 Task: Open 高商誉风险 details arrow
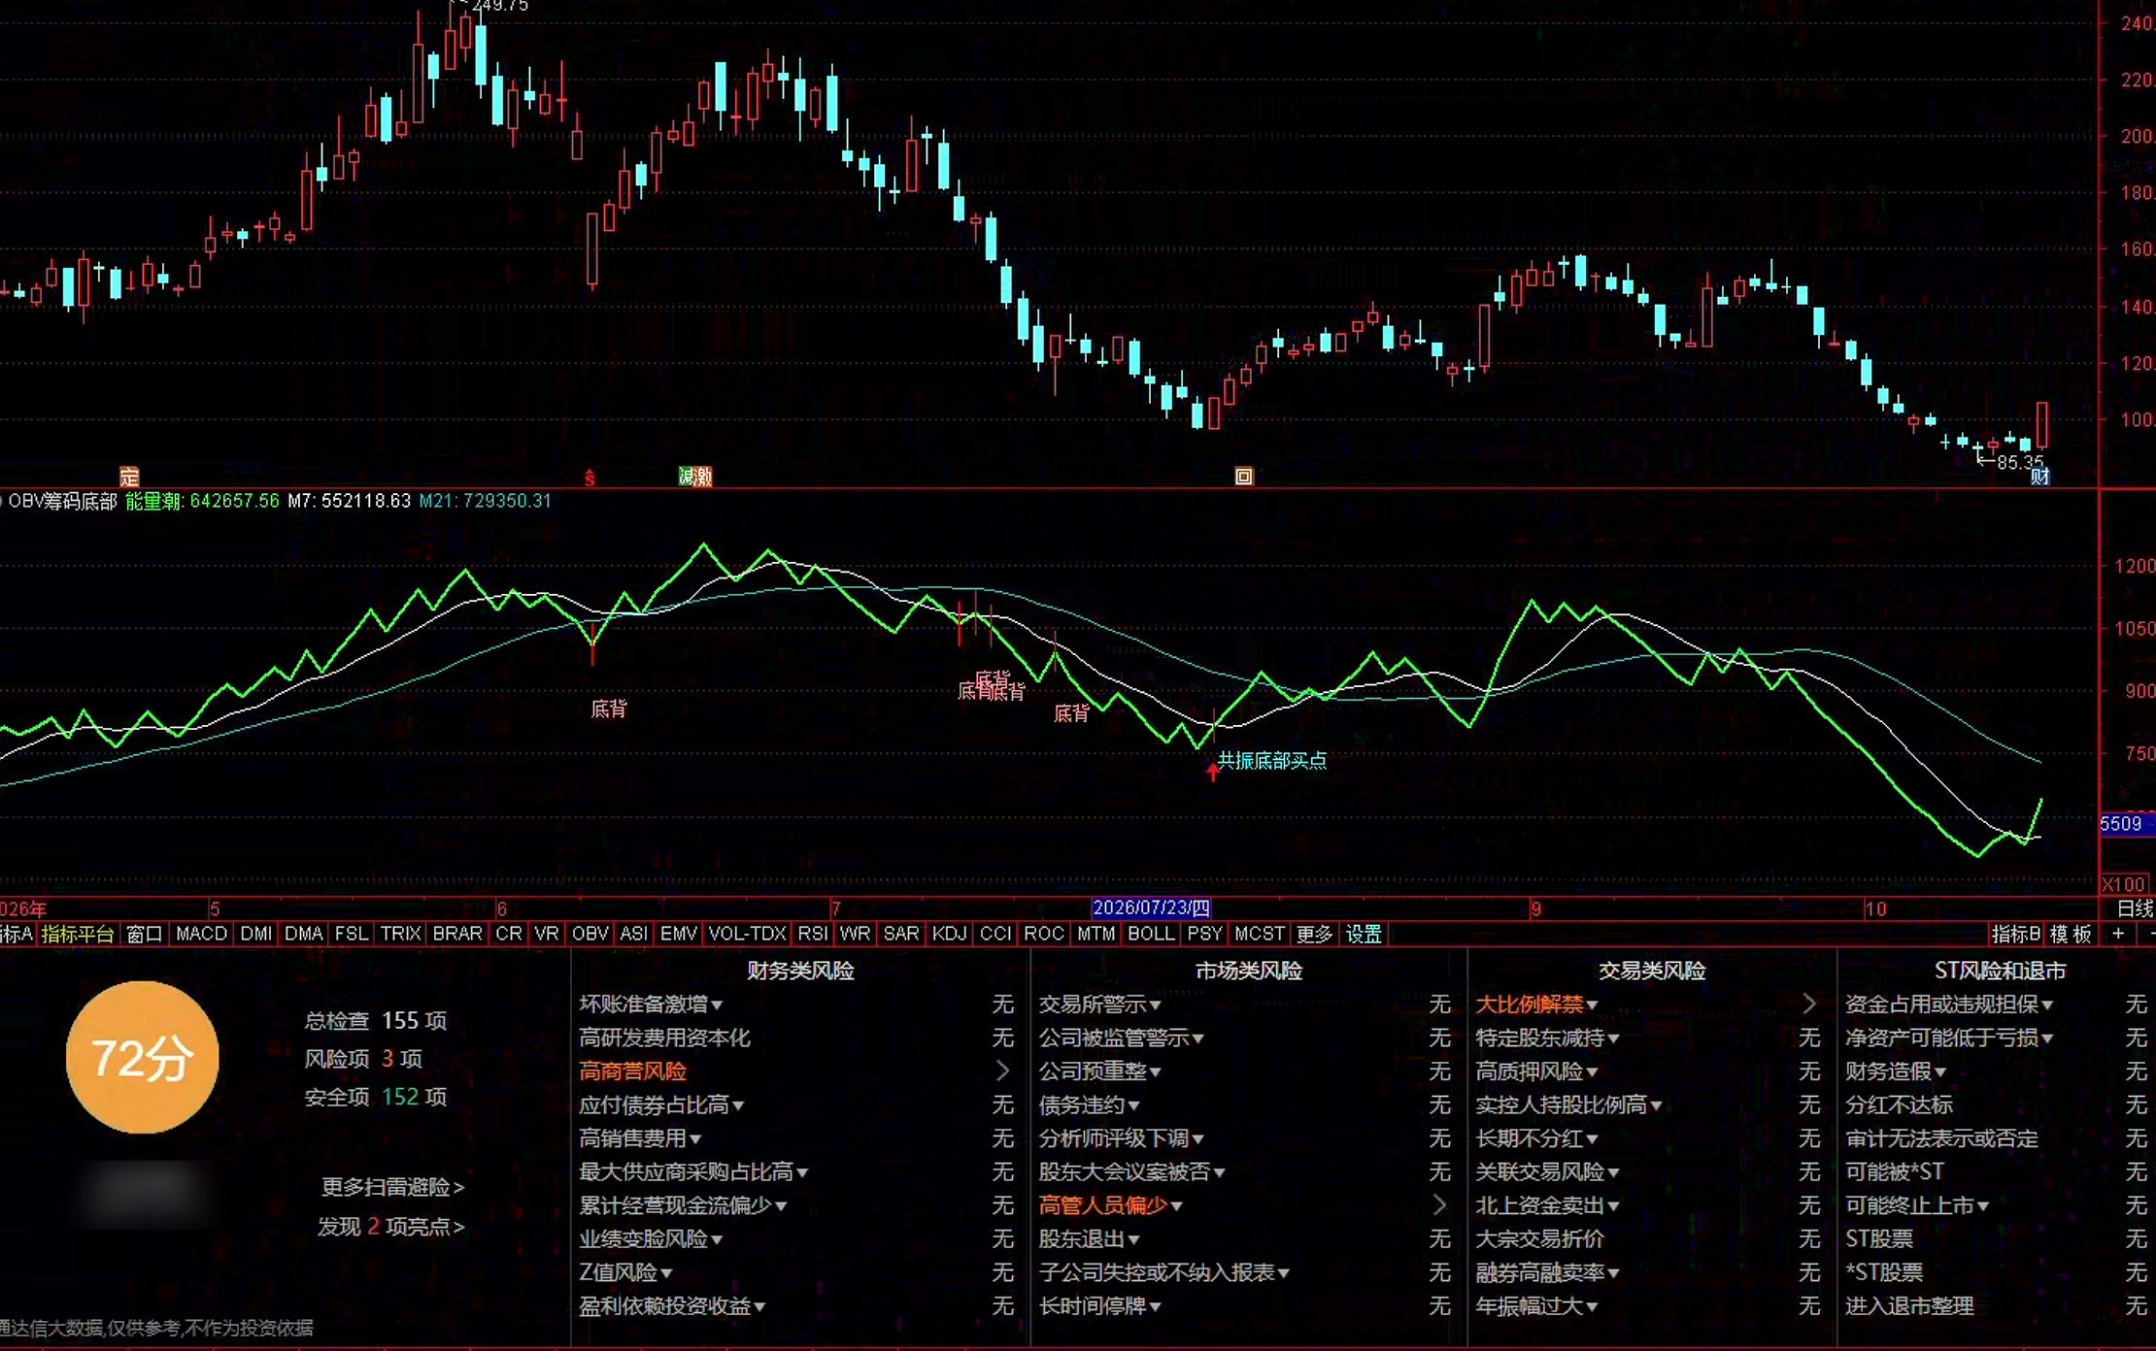(1003, 1071)
